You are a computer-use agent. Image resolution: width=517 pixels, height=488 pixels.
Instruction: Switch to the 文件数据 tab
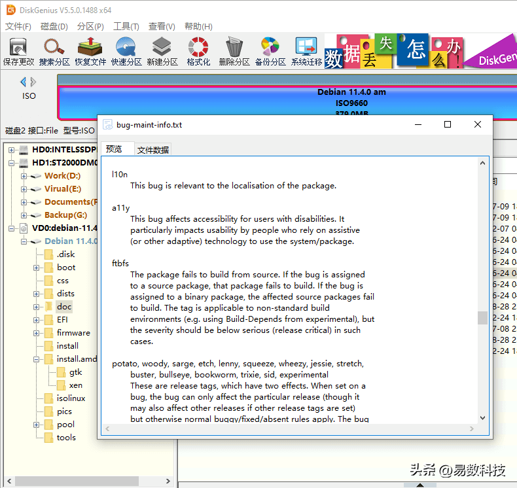pos(153,150)
